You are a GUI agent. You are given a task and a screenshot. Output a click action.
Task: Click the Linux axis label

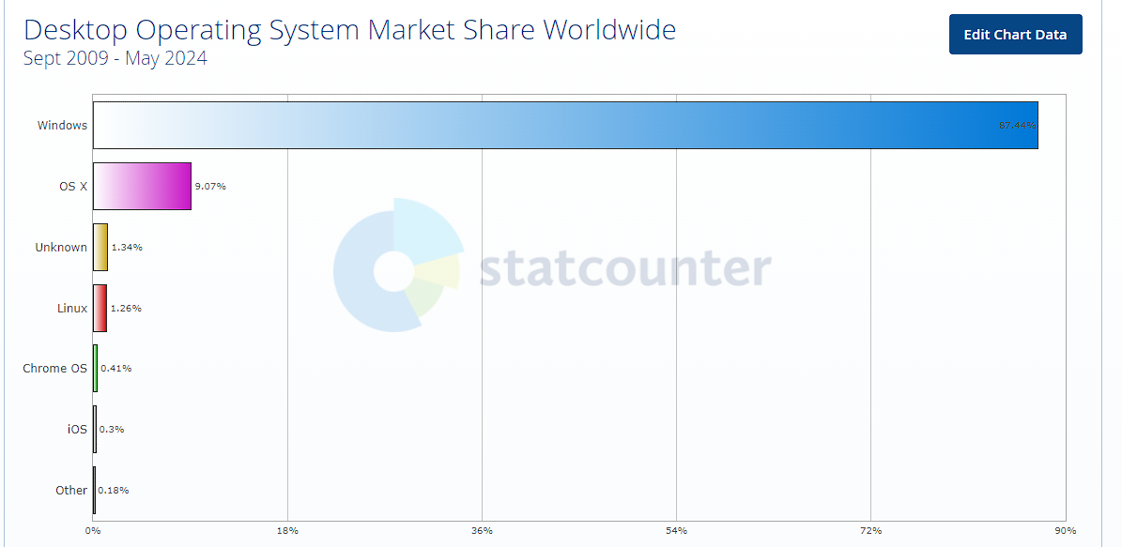pyautogui.click(x=72, y=308)
